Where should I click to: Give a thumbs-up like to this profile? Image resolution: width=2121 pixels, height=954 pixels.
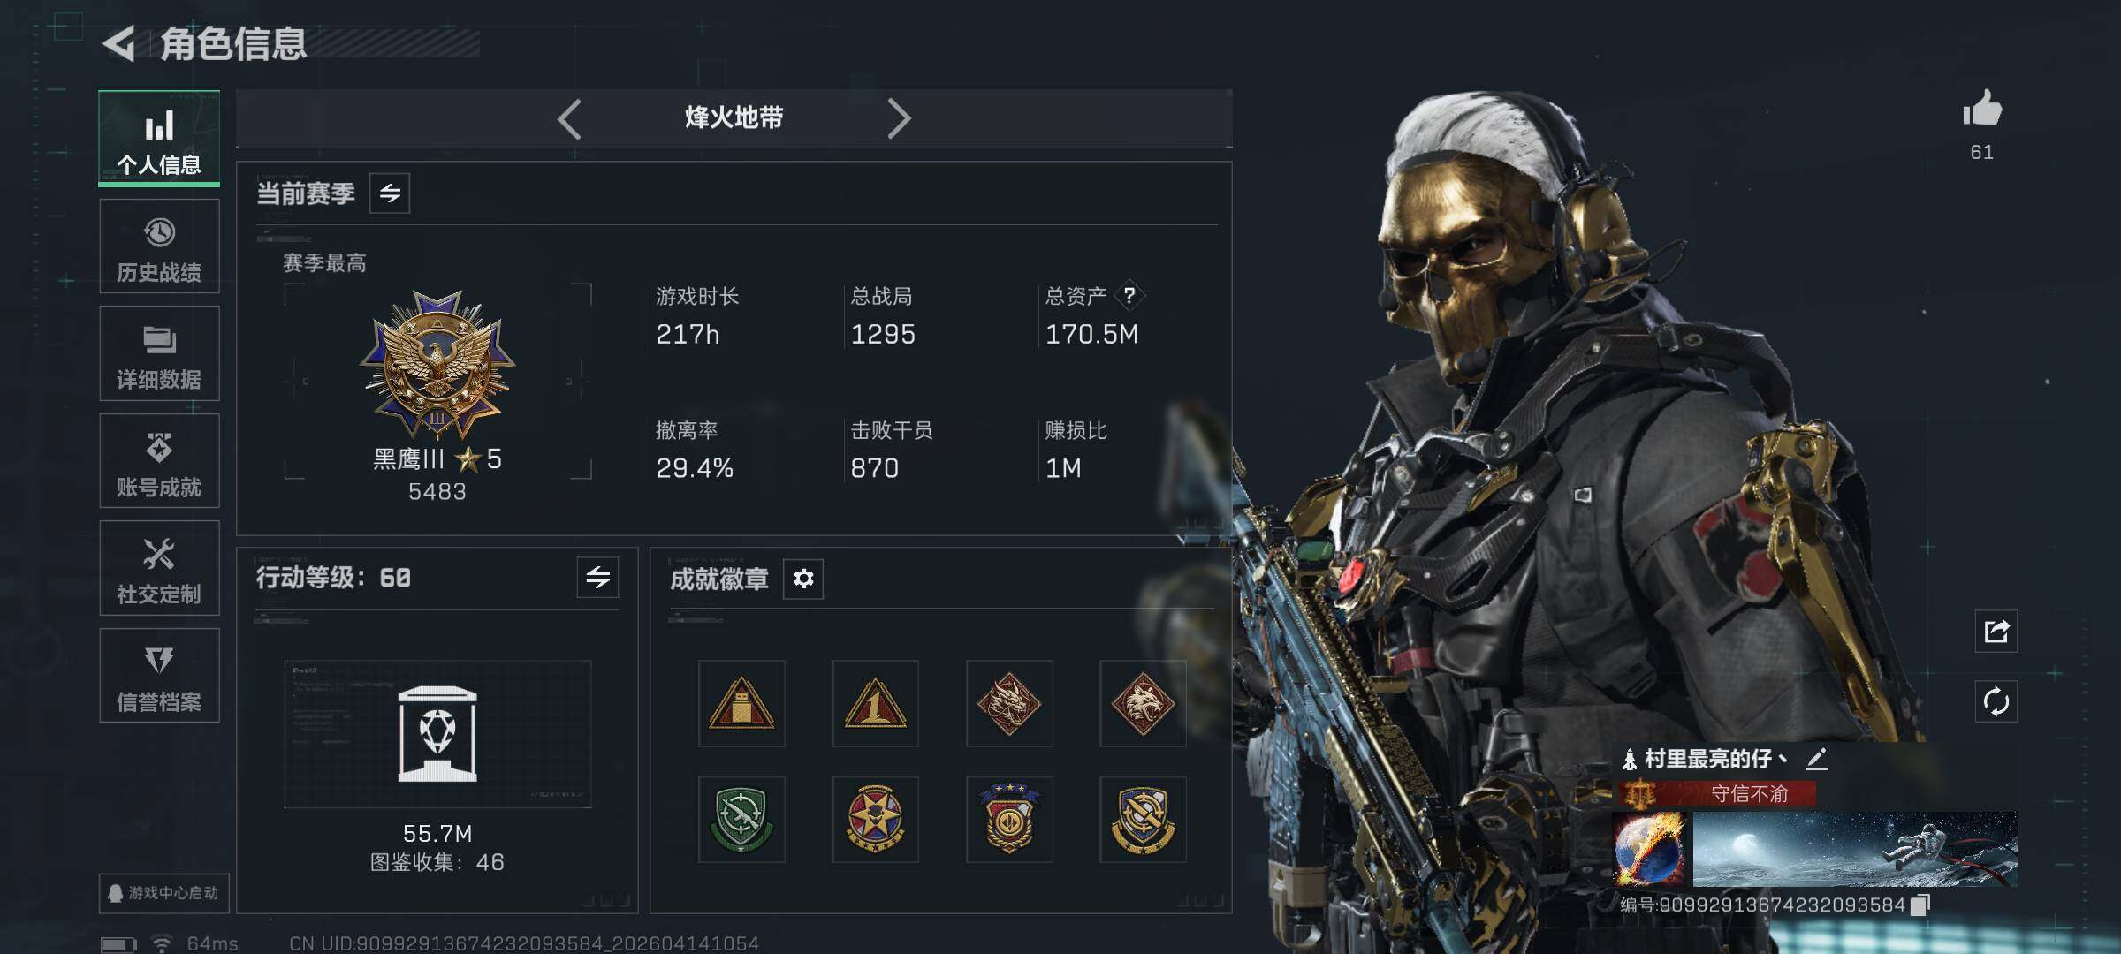coord(1982,110)
